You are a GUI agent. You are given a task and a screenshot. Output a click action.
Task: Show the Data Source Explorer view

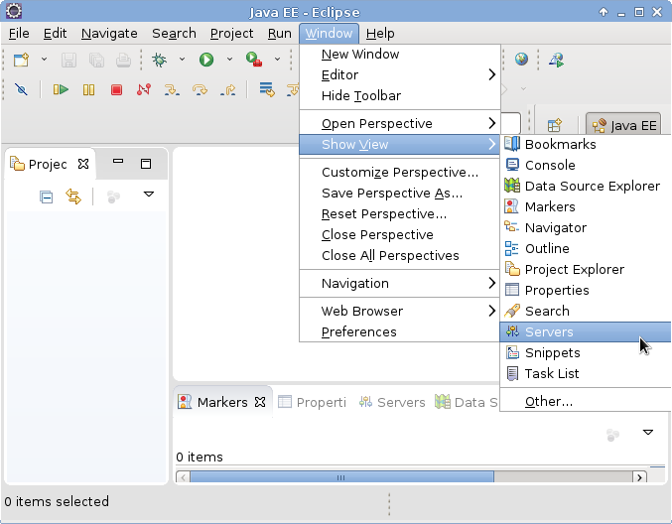click(x=586, y=186)
